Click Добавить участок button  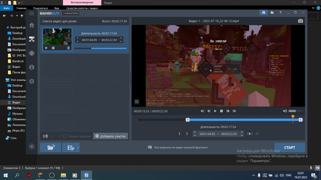(x=110, y=136)
